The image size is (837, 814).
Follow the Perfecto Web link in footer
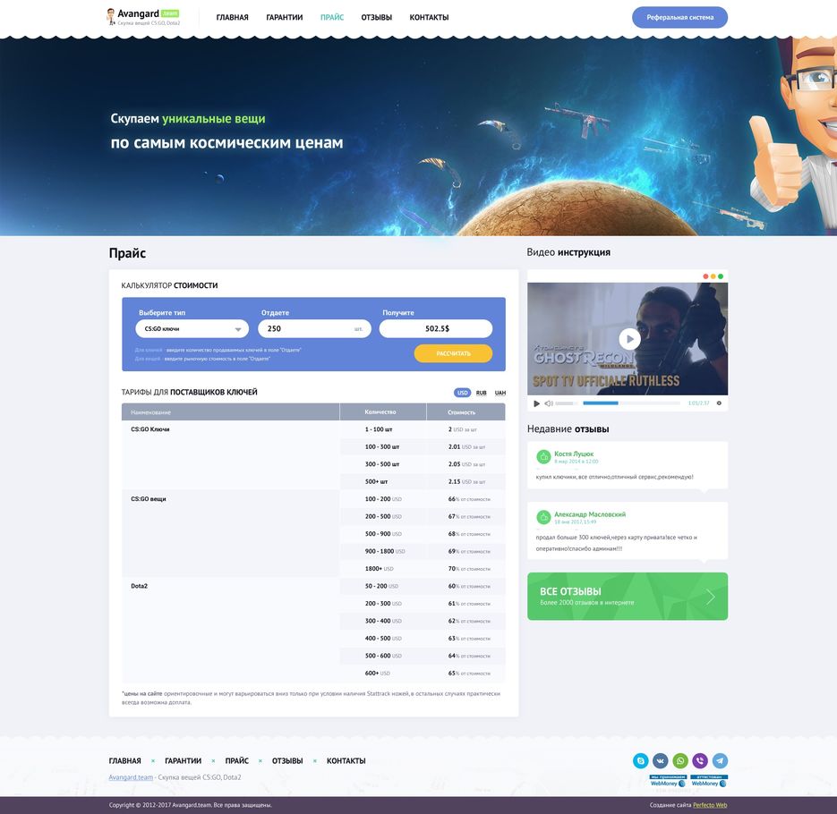pos(710,805)
